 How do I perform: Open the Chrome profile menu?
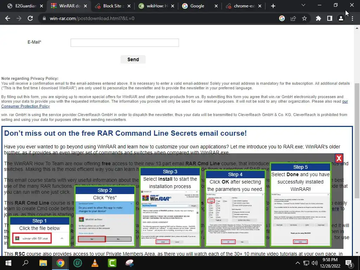[x=341, y=18]
